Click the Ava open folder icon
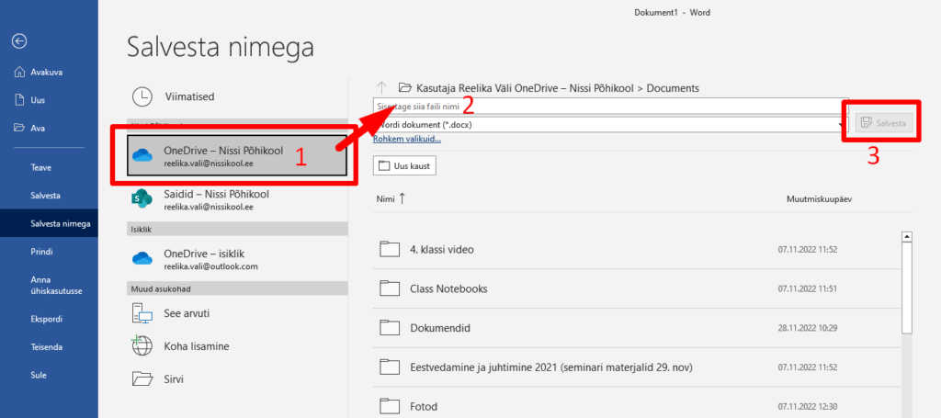941x418 pixels. (19, 128)
